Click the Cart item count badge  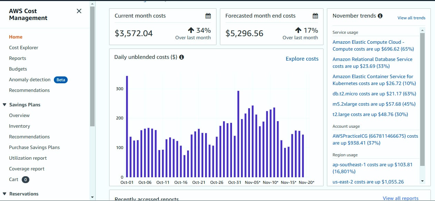pos(26,180)
